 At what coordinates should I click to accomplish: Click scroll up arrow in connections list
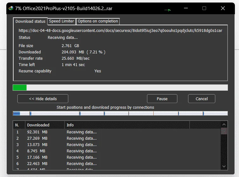pyautogui.click(x=224, y=125)
